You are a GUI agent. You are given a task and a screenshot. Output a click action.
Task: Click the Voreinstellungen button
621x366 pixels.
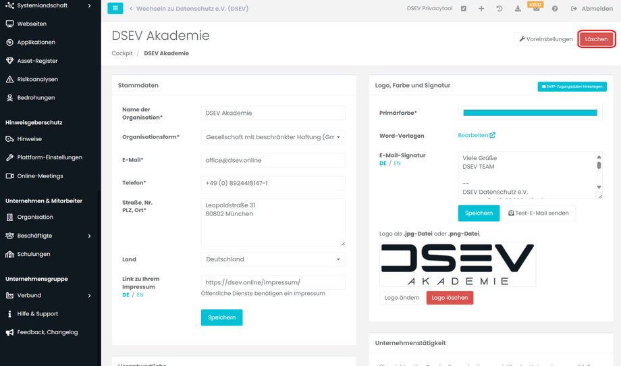545,39
